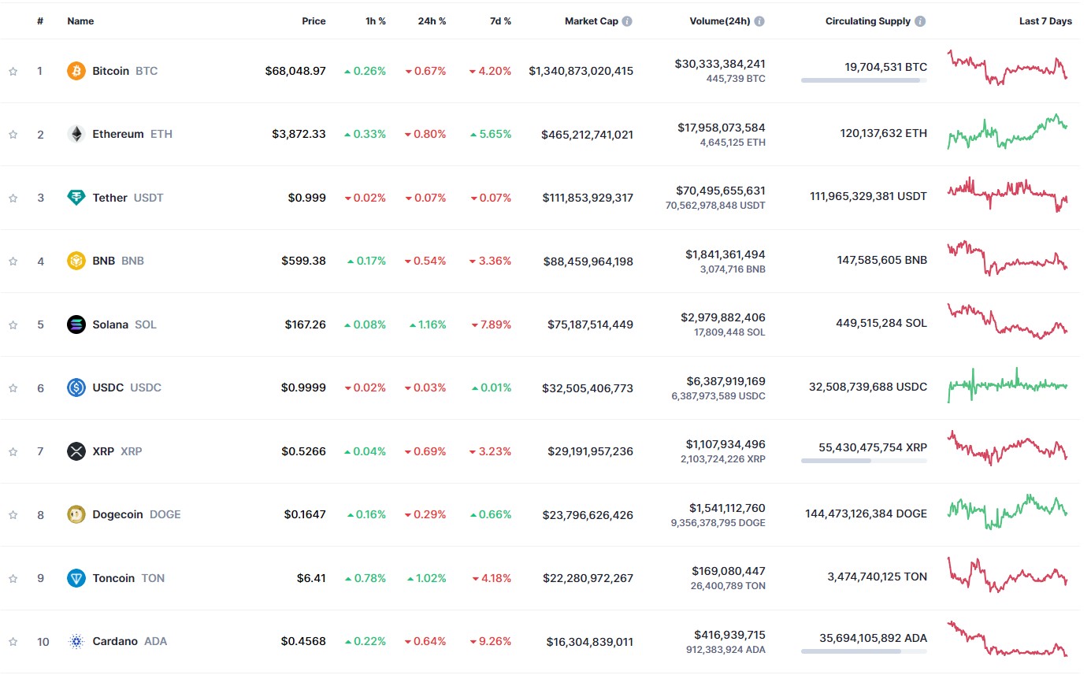Open the Market Cap info tooltip
This screenshot has width=1091, height=675.
(626, 21)
